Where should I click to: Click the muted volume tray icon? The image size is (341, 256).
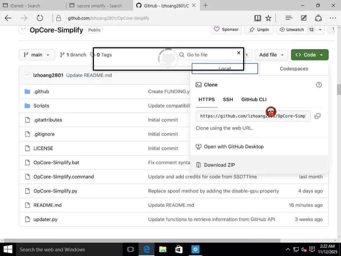(304, 249)
